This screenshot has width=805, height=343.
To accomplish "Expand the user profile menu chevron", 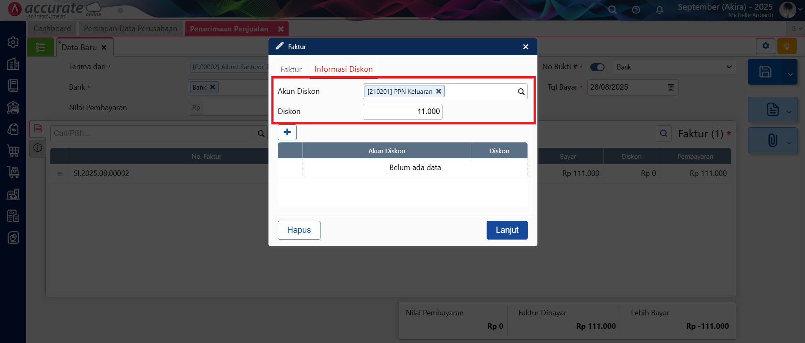I will 800,10.
